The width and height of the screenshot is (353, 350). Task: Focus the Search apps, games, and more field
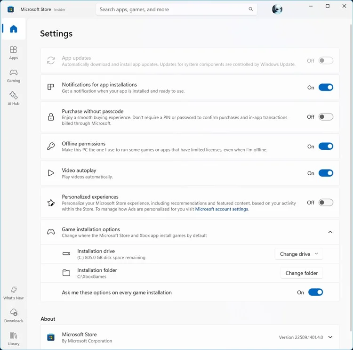(x=176, y=9)
